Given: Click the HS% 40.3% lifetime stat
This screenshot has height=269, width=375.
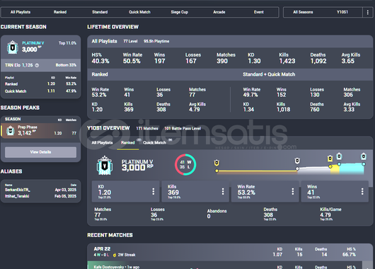Looking at the screenshot, I should (100, 58).
